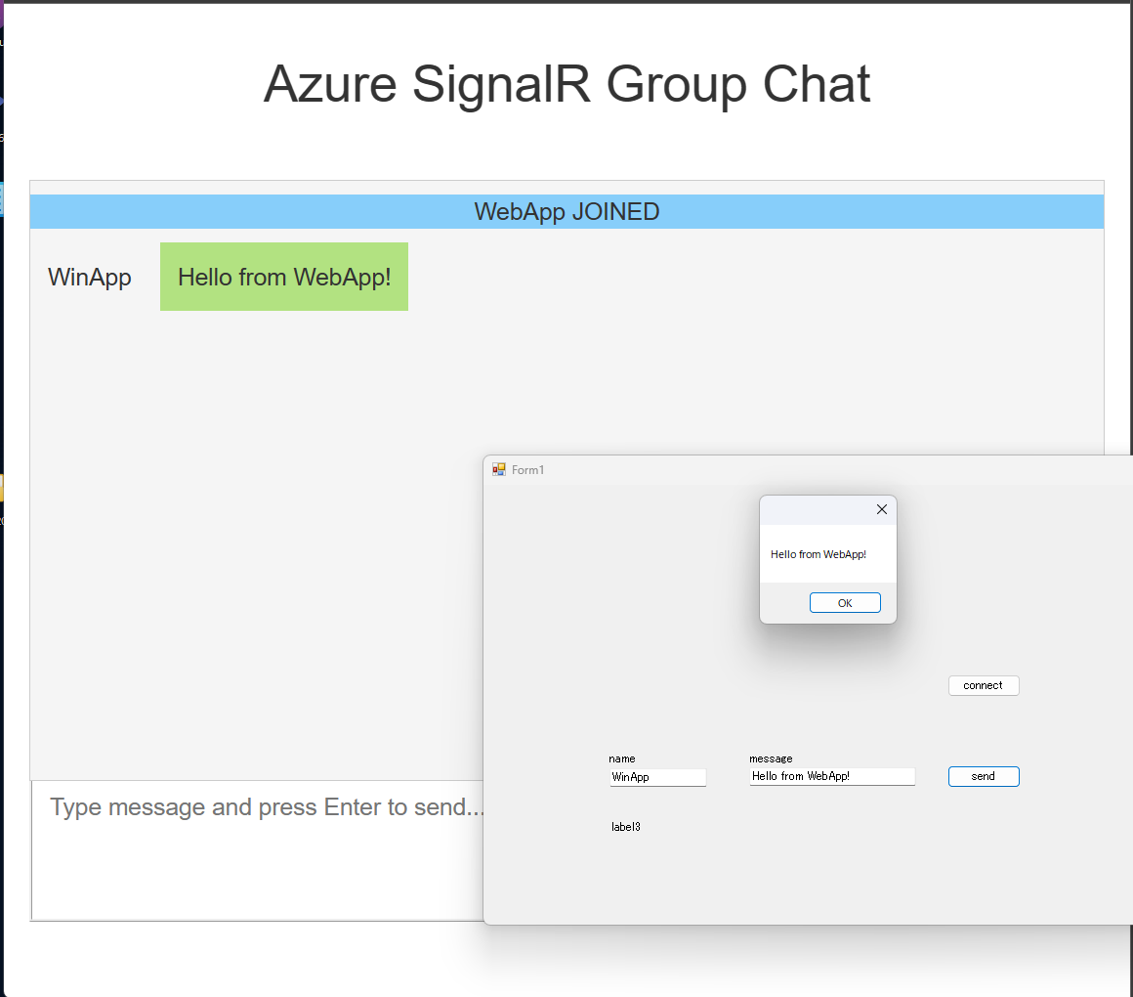The height and width of the screenshot is (997, 1133).
Task: Click the Form1 window icon
Action: 498,470
